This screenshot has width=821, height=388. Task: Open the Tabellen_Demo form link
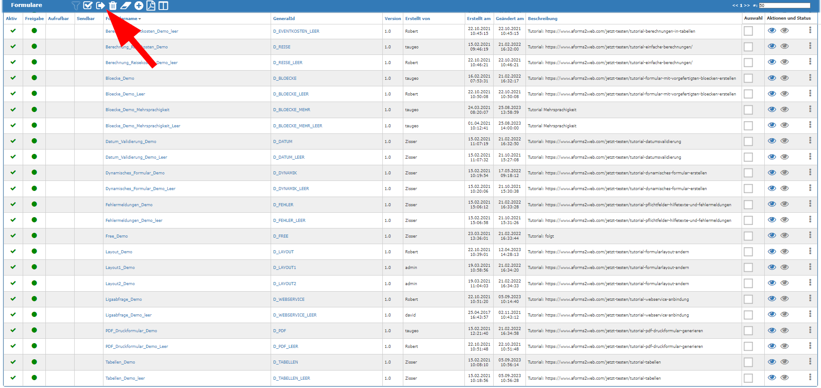click(120, 362)
